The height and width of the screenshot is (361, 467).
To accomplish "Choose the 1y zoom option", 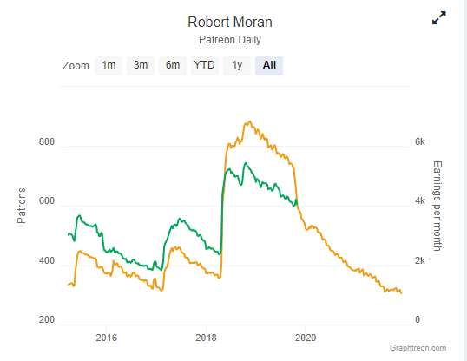I will [x=237, y=66].
